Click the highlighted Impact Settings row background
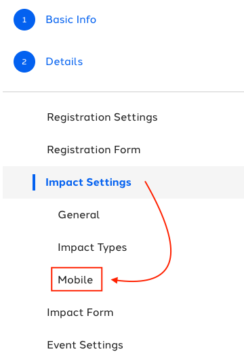Image resolution: width=244 pixels, height=360 pixels. coord(123,182)
